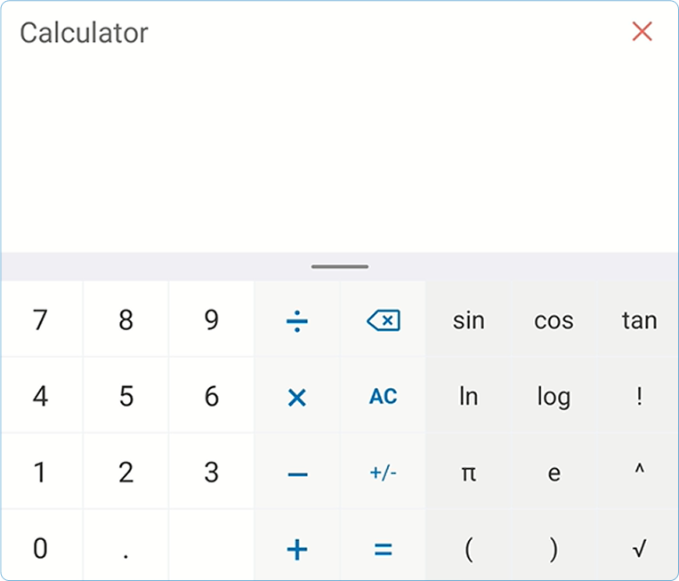Clear everything with the AC button

pyautogui.click(x=383, y=397)
